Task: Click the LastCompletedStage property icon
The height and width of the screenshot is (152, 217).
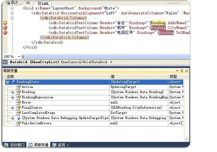Action: [x=18, y=113]
